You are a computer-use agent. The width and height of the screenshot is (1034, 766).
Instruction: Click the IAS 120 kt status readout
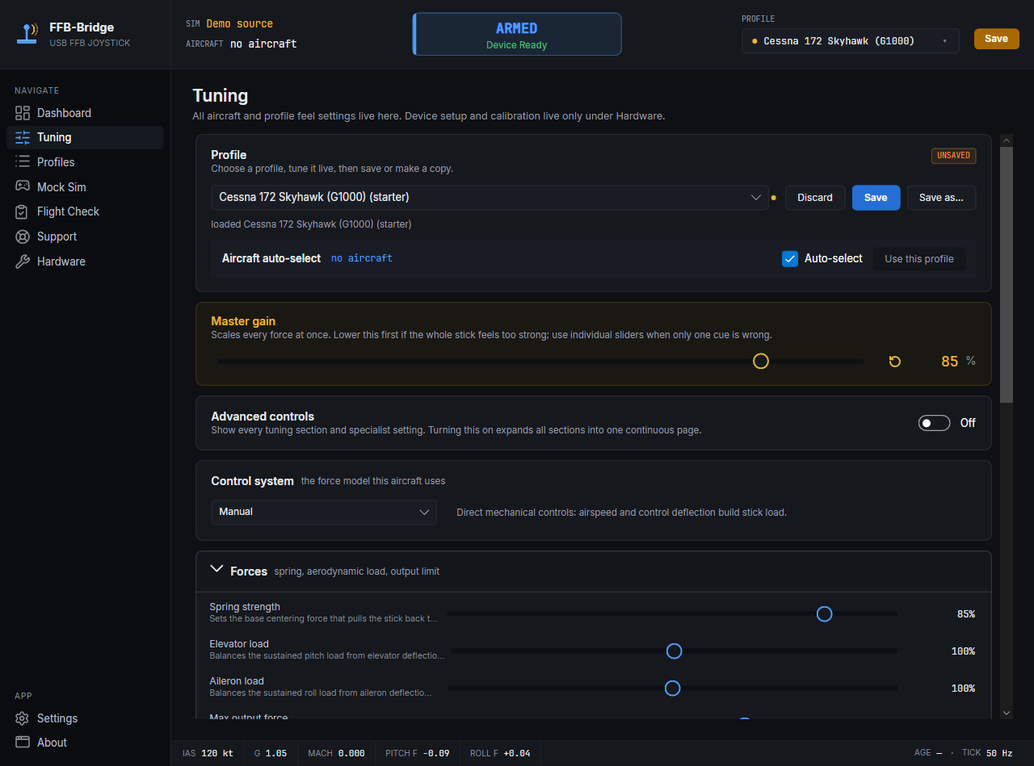[x=208, y=753]
